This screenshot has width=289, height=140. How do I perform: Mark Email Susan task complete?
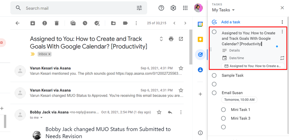pyautogui.click(x=214, y=93)
